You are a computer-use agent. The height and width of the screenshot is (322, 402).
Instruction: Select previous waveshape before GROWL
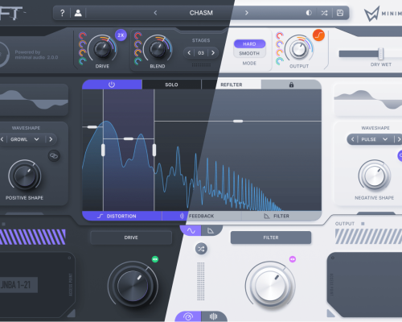2,139
